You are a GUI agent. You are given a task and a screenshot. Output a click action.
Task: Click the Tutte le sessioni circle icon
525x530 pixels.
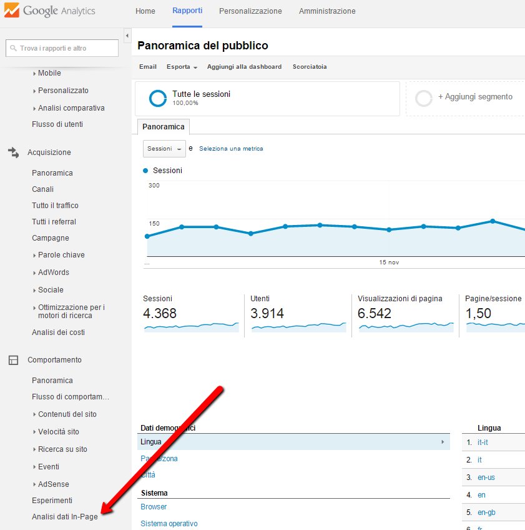pyautogui.click(x=157, y=98)
